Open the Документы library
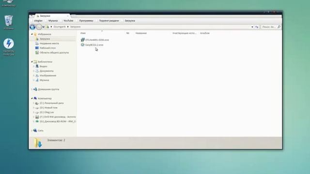Screen dimensions: 310x174 [x=46, y=71]
